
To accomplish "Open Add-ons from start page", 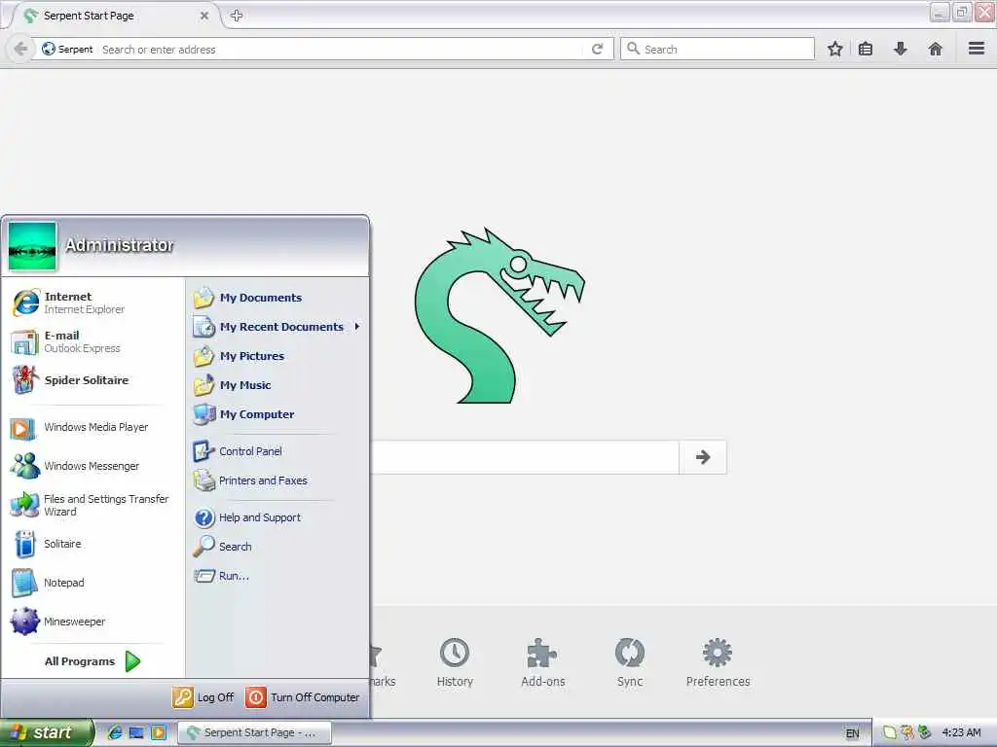I will pos(542,662).
